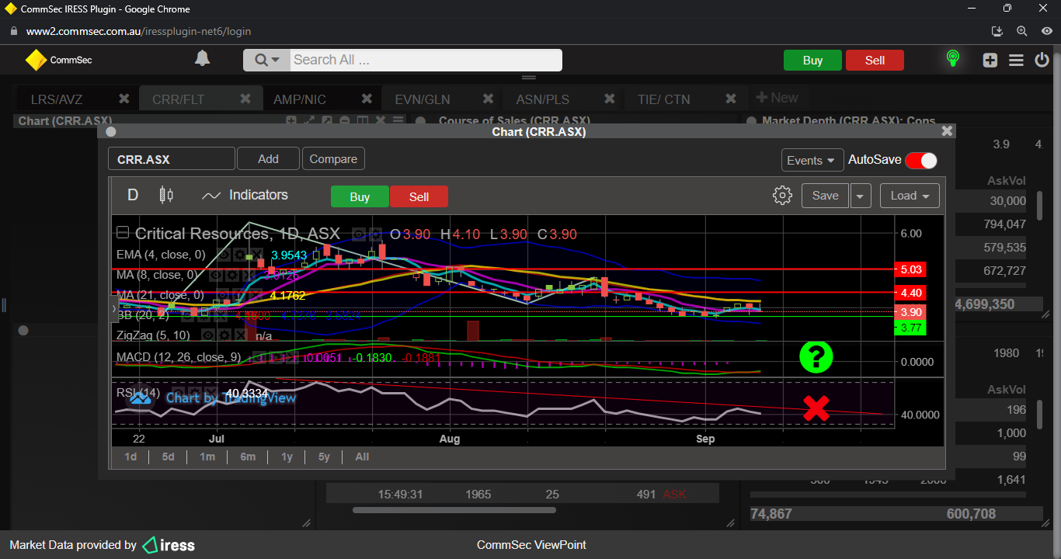Viewport: 1061px width, 559px height.
Task: Select the 1m time range
Action: (207, 457)
